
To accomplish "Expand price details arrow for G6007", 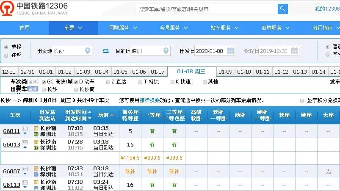I will tap(25, 174).
